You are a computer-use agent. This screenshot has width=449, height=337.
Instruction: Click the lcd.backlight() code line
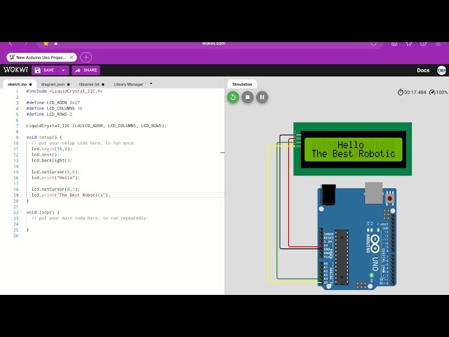(52, 161)
